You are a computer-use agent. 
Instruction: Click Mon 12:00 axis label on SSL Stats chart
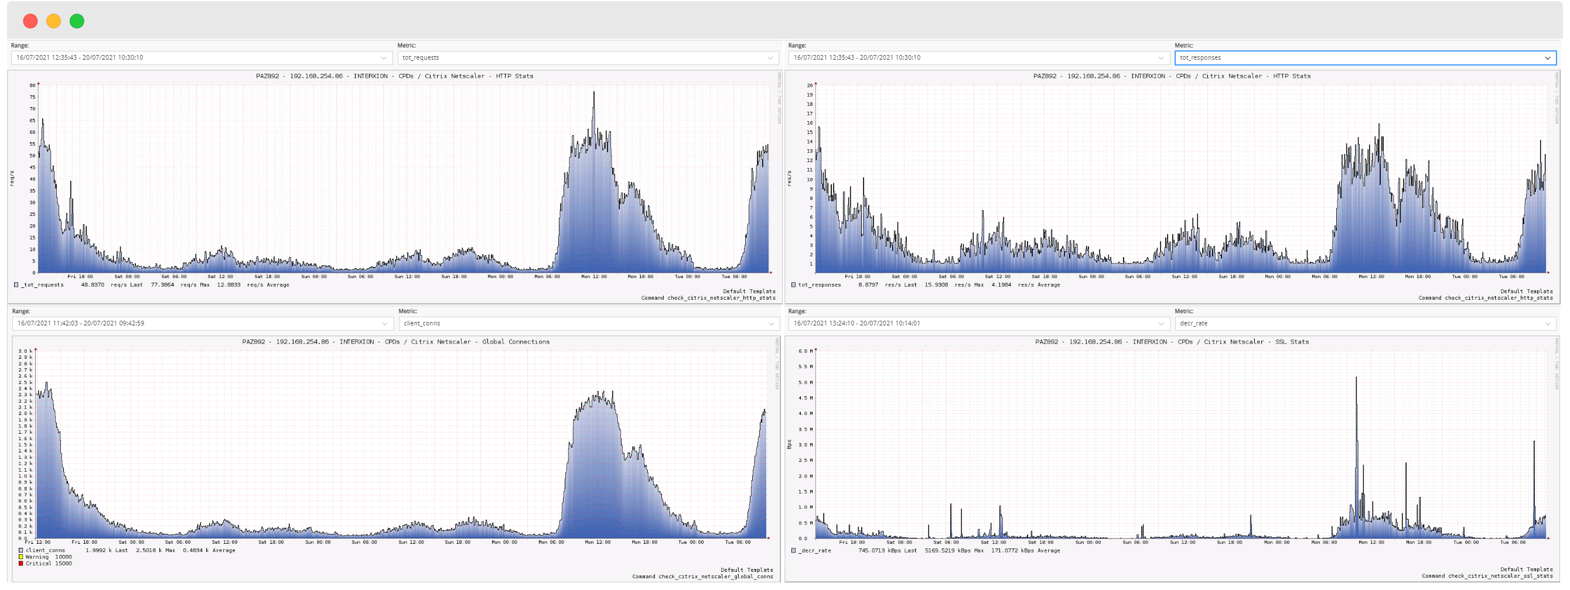click(x=1370, y=542)
